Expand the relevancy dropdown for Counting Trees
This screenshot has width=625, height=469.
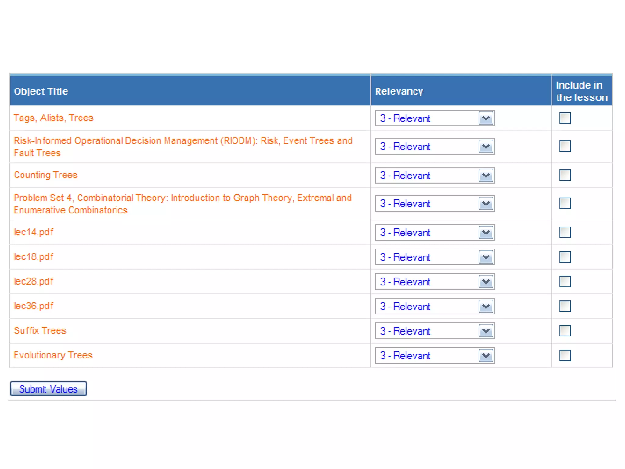[x=486, y=176]
